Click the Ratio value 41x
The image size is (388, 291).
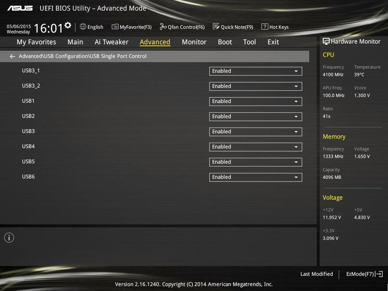point(326,116)
